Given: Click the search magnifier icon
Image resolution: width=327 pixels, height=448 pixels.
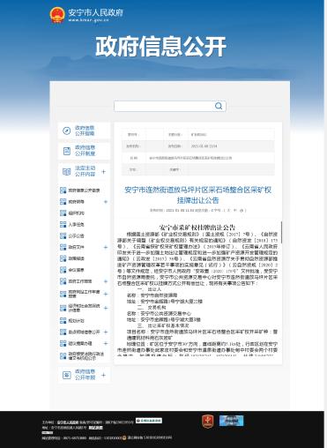Looking at the screenshot, I should click(x=219, y=106).
